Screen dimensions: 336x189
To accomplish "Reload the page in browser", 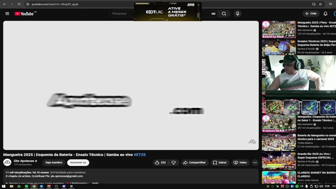I will point(19,4).
